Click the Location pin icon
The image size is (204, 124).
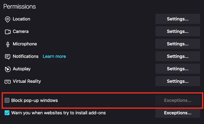(7, 19)
